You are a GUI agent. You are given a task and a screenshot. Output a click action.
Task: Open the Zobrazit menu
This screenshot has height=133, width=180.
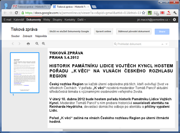click(27, 36)
